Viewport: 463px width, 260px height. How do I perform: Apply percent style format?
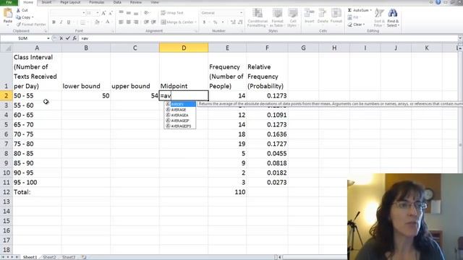coord(216,22)
